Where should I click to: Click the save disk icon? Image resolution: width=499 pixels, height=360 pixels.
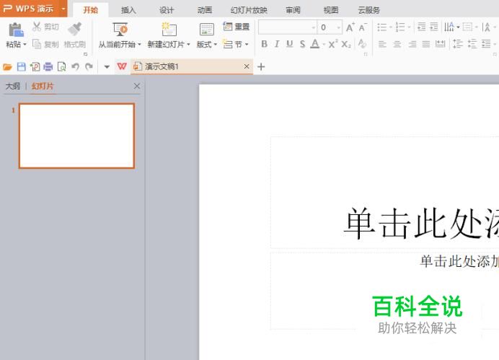(21, 66)
